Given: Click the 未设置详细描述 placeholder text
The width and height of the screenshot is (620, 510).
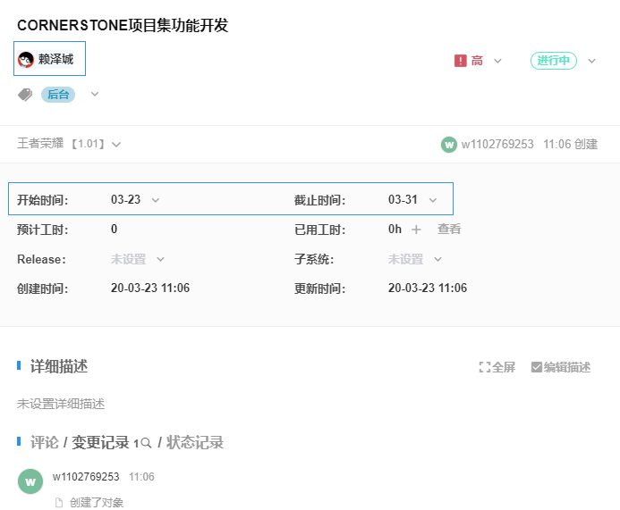Looking at the screenshot, I should tap(61, 405).
